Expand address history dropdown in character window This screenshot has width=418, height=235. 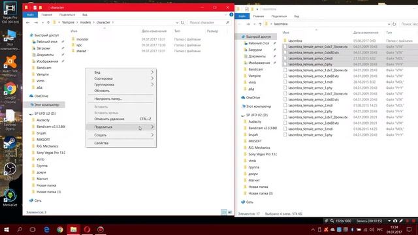pyautogui.click(x=177, y=23)
